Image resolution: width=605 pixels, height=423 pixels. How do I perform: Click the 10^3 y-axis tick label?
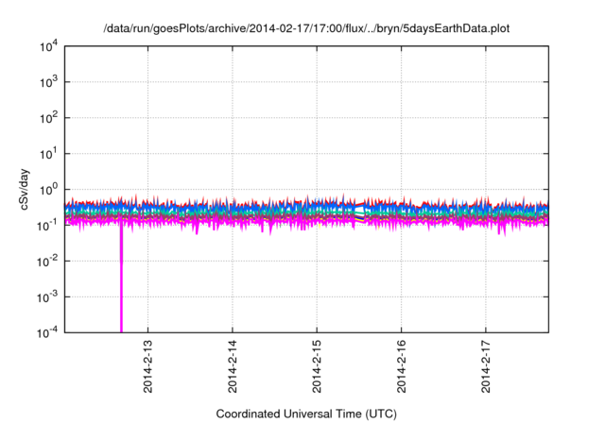tap(48, 82)
